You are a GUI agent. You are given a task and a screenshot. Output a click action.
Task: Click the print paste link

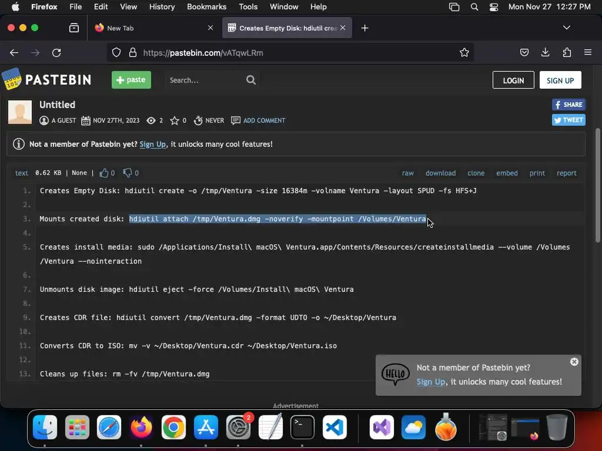537,173
